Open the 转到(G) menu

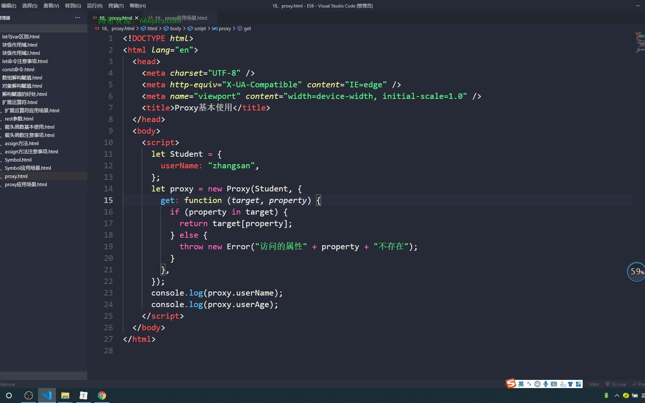tap(73, 6)
